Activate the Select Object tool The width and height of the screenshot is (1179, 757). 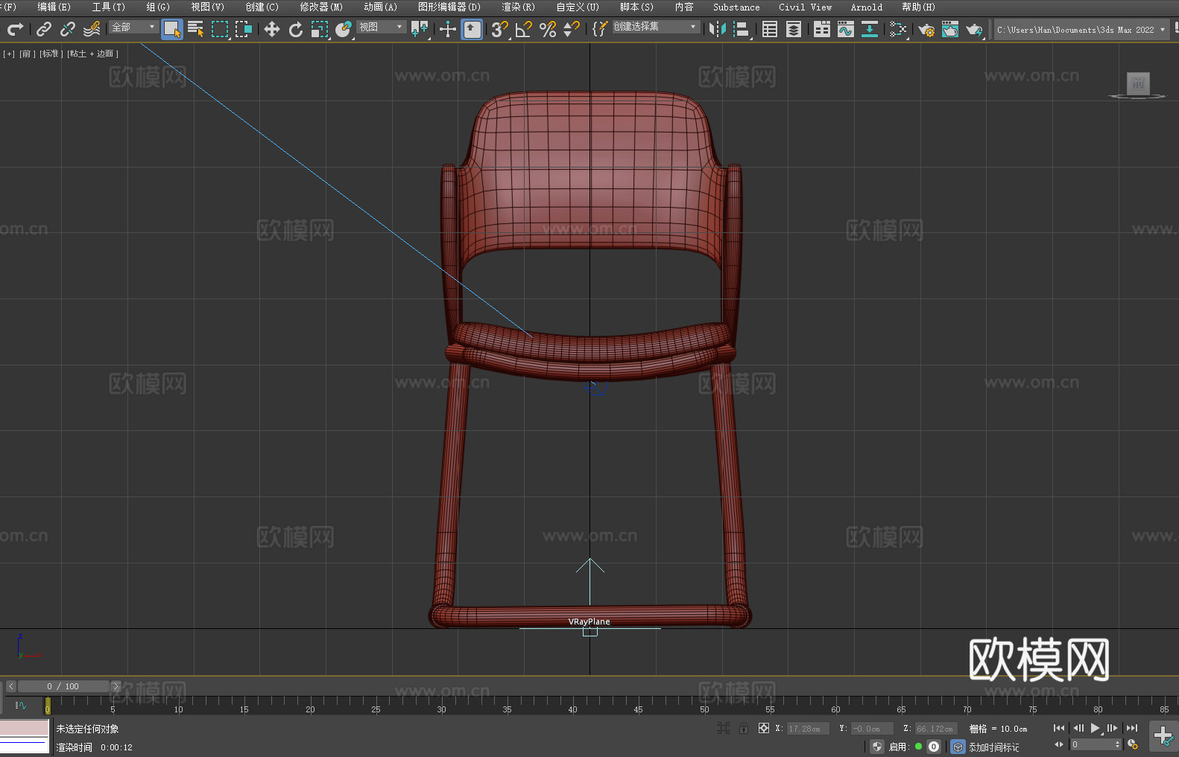click(172, 29)
